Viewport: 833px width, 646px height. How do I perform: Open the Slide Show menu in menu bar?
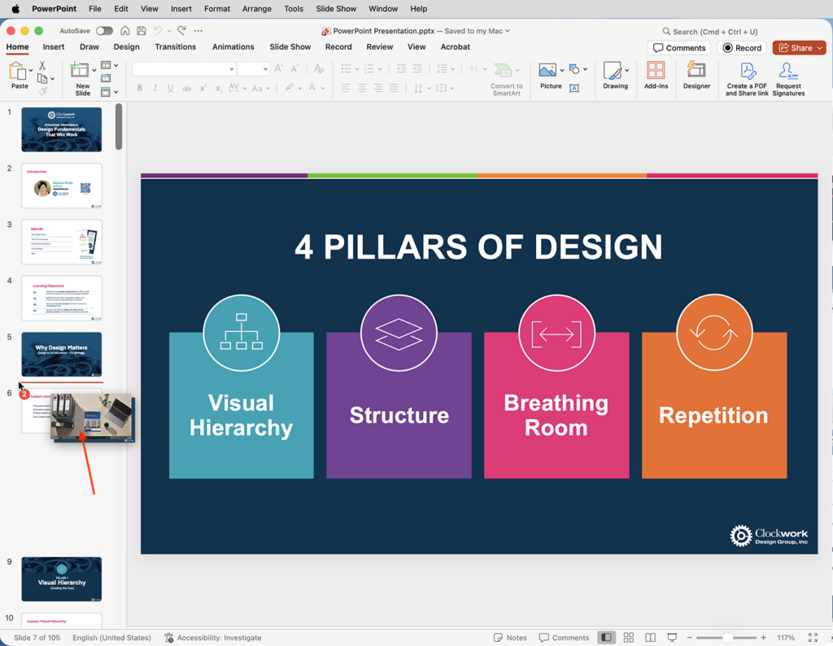coord(336,8)
